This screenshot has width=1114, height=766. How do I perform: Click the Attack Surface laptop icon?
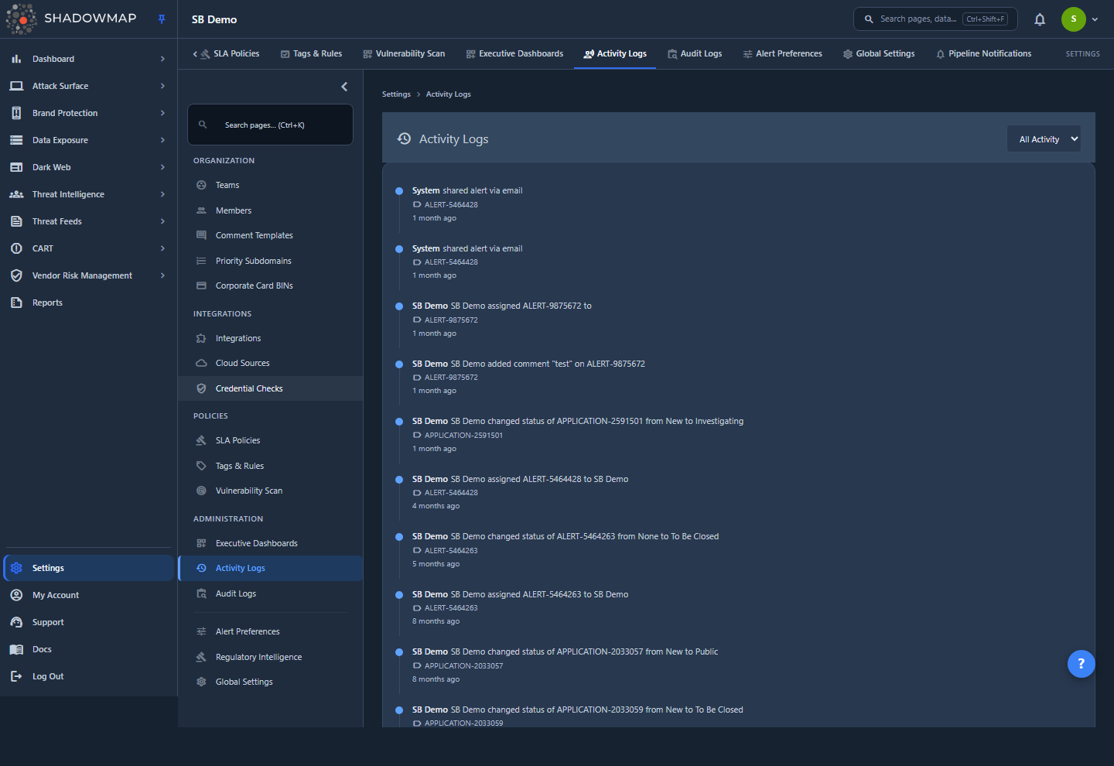16,86
